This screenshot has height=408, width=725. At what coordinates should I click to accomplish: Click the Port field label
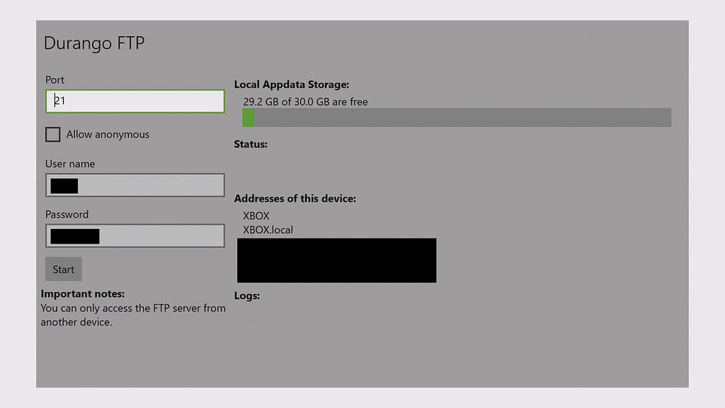[x=55, y=80]
